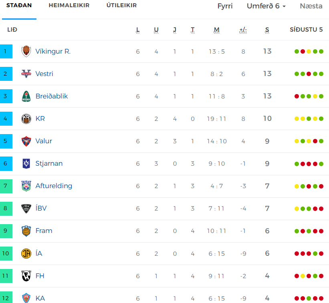
Task: Click the Vestri team logo
Action: (x=26, y=74)
